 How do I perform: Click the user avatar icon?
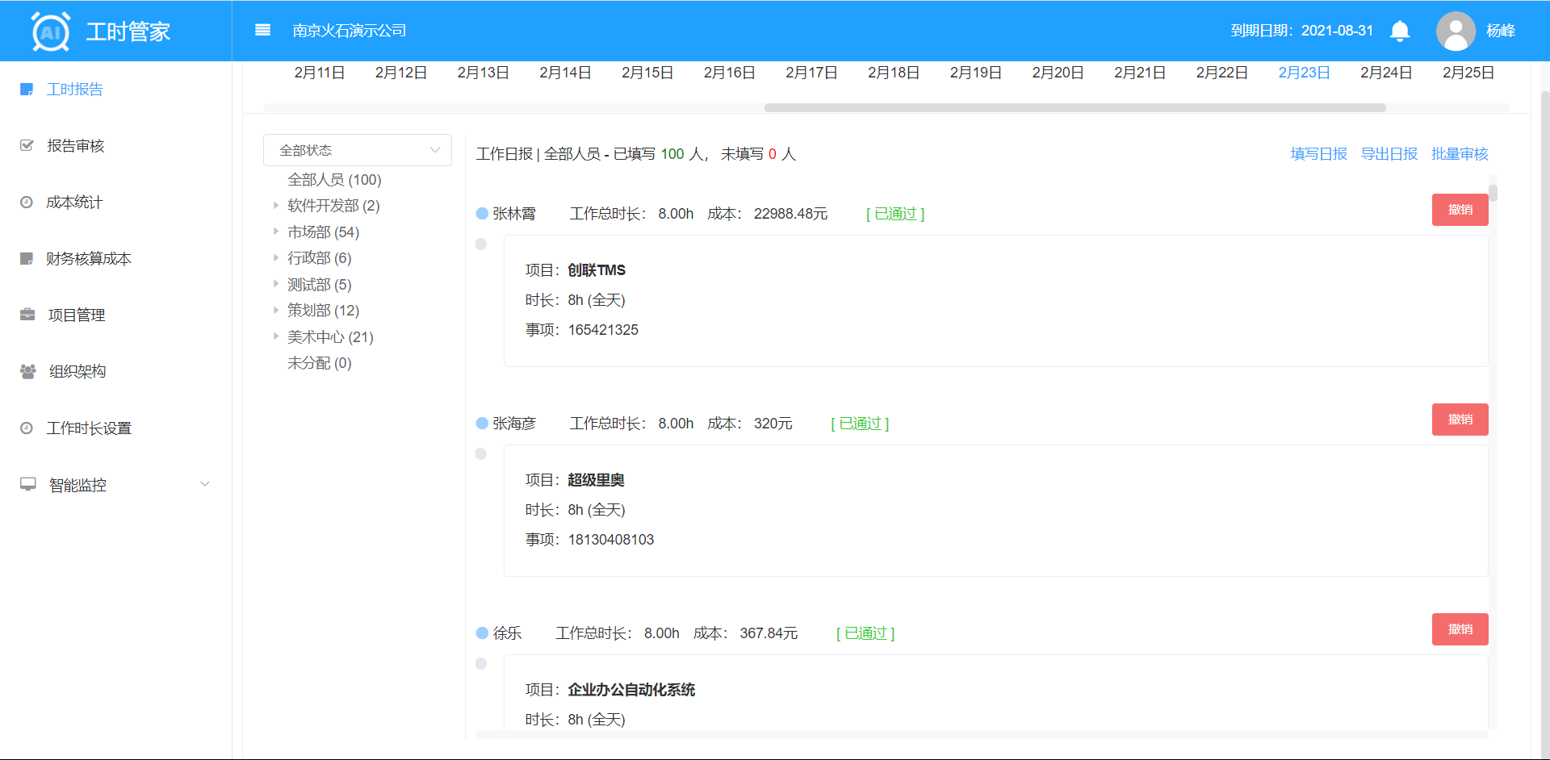pyautogui.click(x=1456, y=31)
